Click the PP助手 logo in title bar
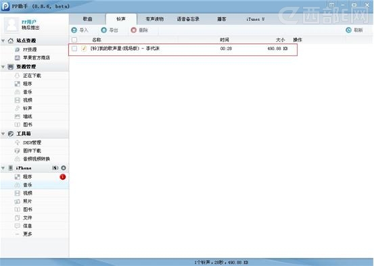 click(x=5, y=6)
